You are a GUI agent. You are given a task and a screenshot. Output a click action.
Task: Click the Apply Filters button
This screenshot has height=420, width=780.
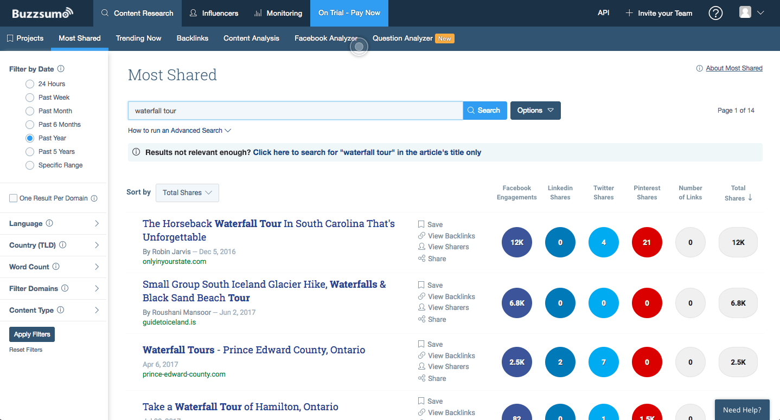[x=32, y=334]
